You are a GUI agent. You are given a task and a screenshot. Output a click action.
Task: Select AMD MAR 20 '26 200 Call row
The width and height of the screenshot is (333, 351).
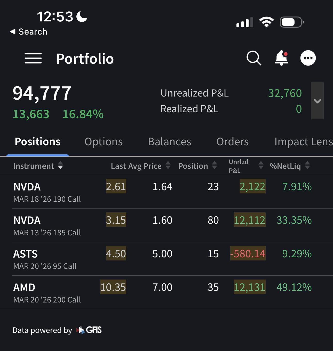47,292
